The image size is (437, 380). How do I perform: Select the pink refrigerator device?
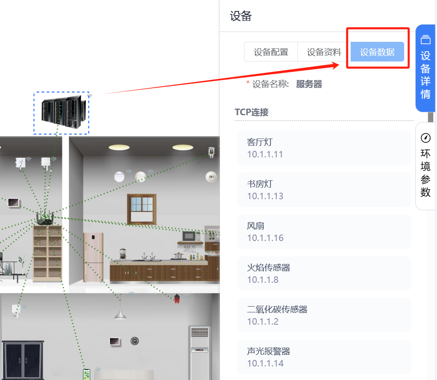[94, 257]
